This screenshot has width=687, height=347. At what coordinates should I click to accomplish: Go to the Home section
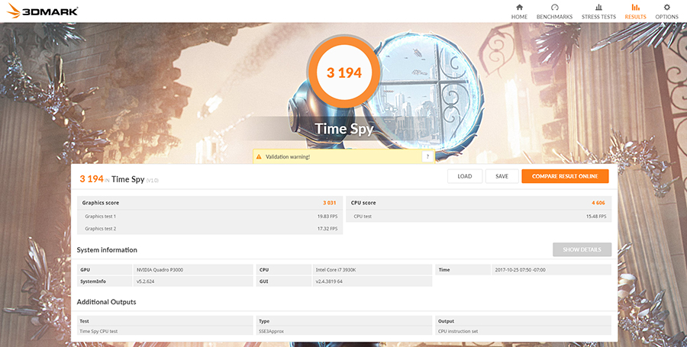519,8
